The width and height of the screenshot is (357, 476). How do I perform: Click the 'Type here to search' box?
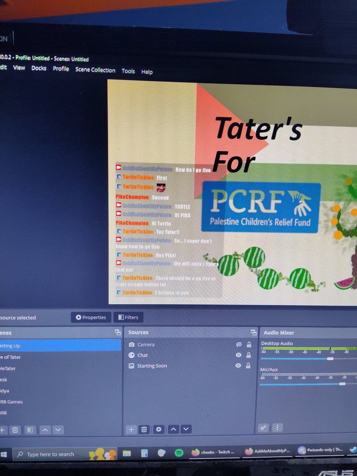[65, 454]
